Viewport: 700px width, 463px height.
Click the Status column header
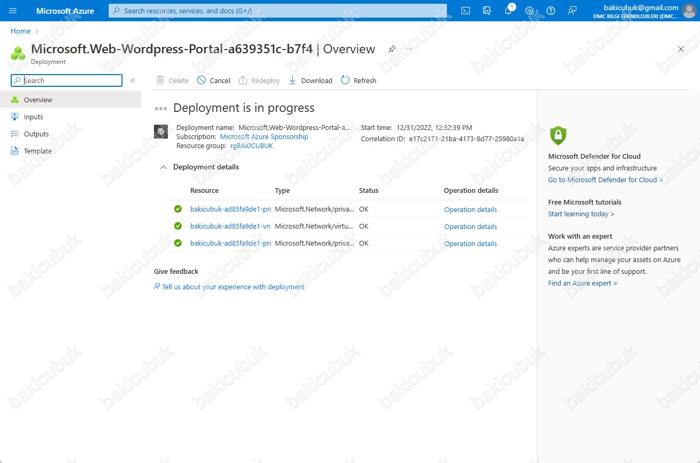coord(369,190)
